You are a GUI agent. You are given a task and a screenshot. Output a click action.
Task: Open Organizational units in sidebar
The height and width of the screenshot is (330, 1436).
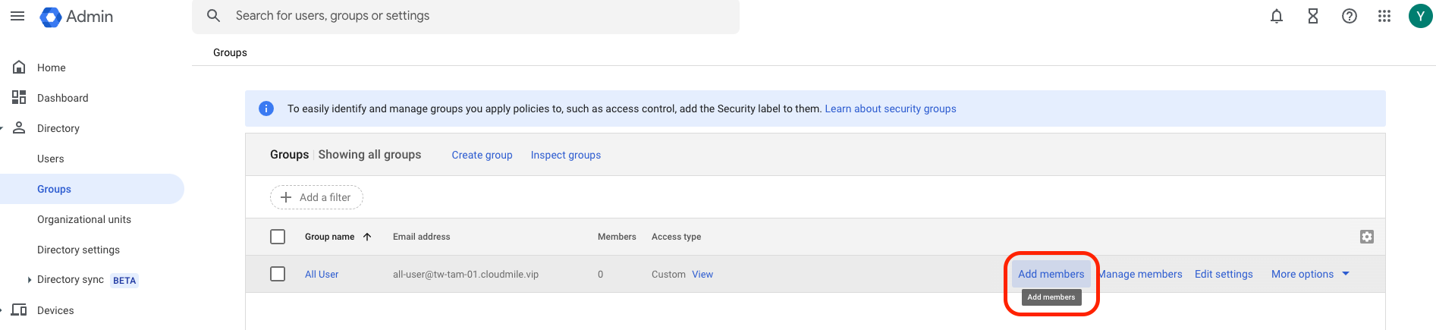pyautogui.click(x=84, y=219)
